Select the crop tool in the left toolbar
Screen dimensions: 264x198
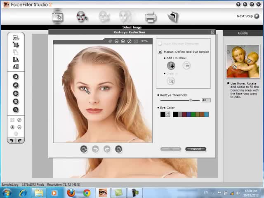(x=16, y=45)
